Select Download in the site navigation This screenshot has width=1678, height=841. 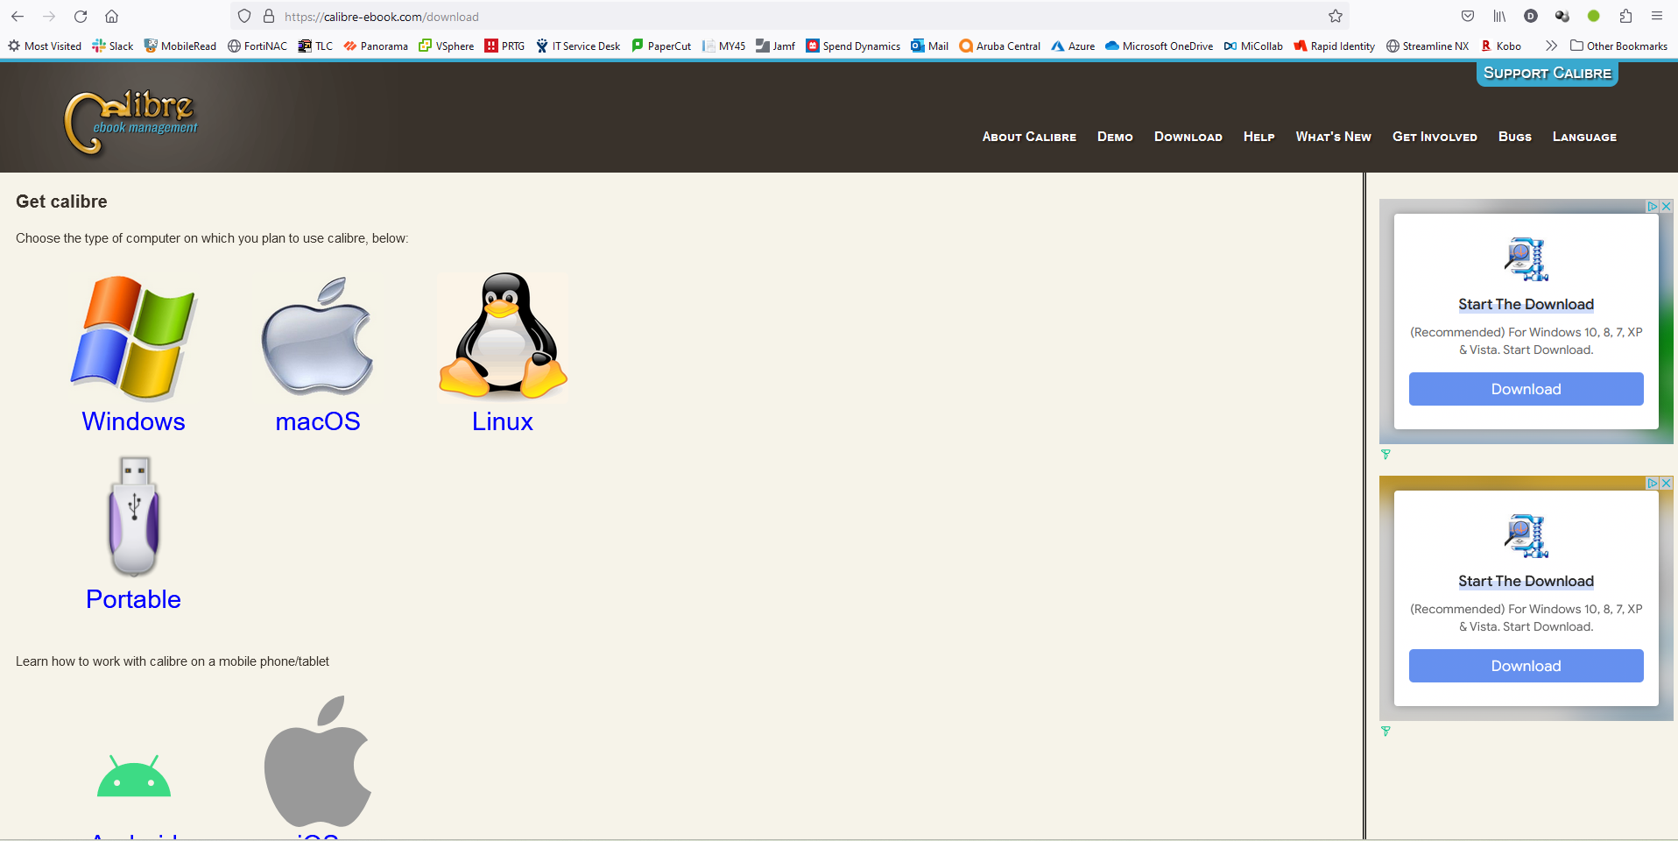coord(1188,137)
